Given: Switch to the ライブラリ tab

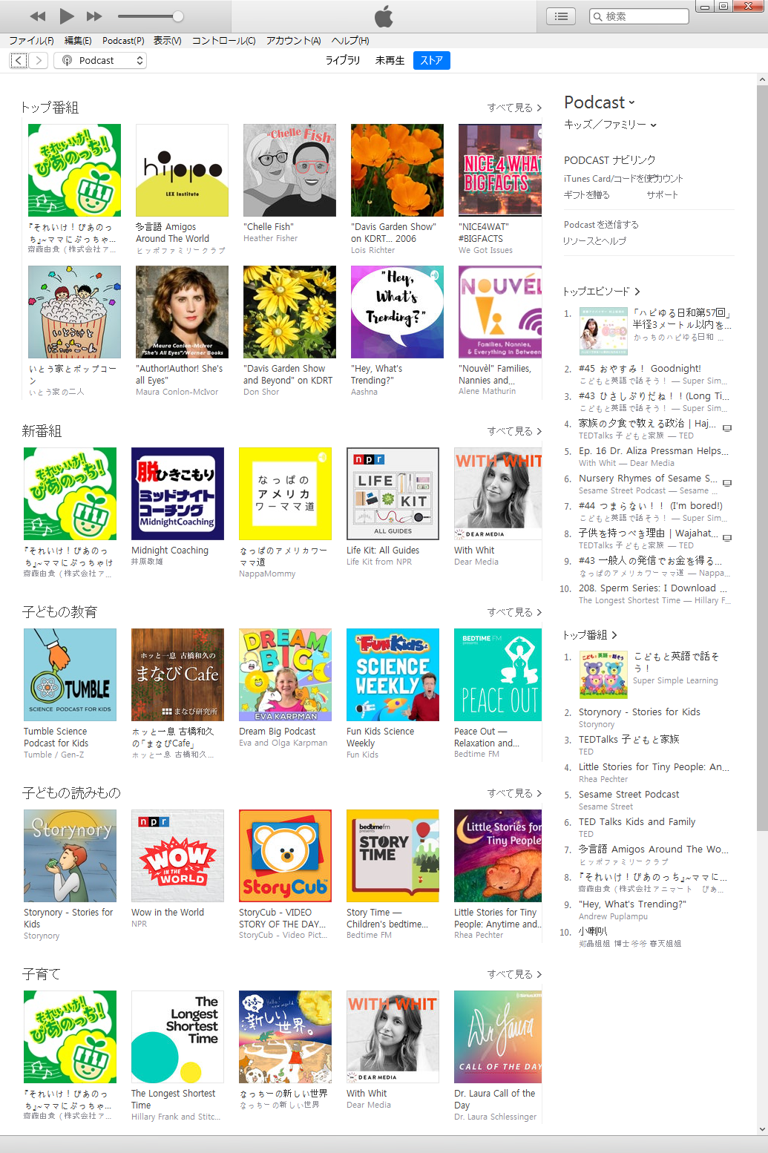Looking at the screenshot, I should [343, 61].
